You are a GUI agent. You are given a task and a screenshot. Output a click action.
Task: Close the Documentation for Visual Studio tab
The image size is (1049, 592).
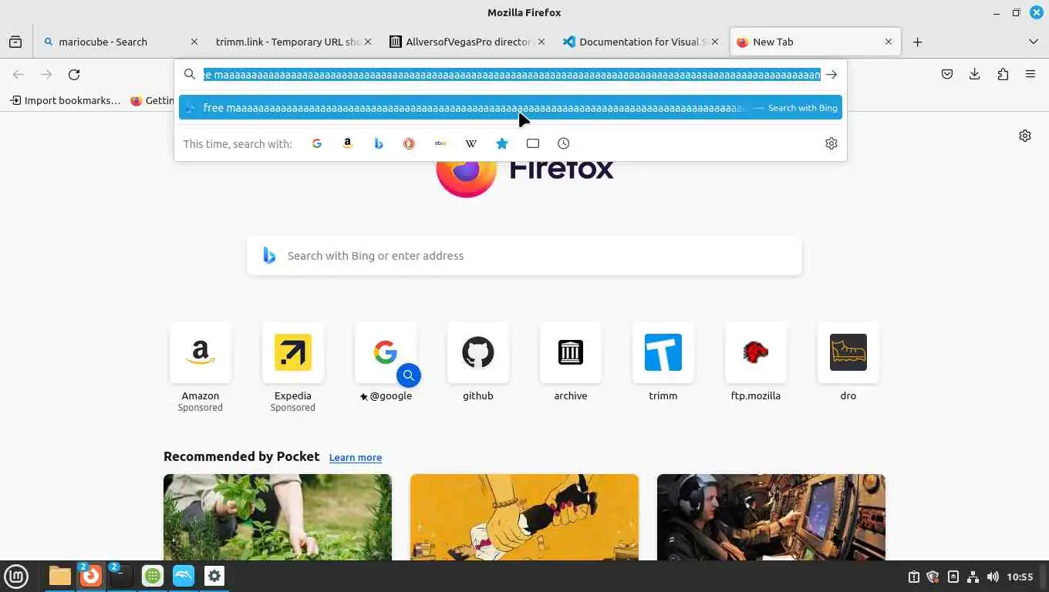(x=715, y=42)
